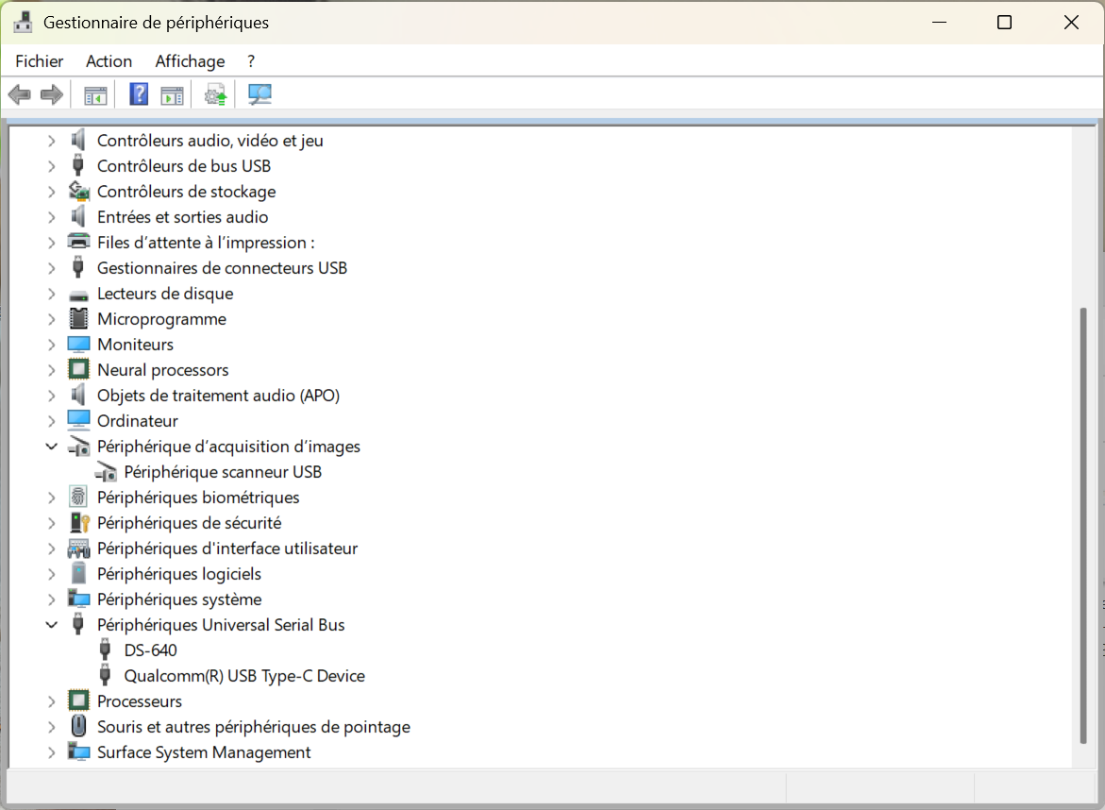
Task: Click the blue Help question-mark toolbar icon
Action: pyautogui.click(x=139, y=93)
